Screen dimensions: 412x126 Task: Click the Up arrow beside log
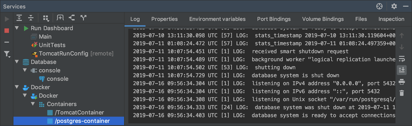(402, 36)
